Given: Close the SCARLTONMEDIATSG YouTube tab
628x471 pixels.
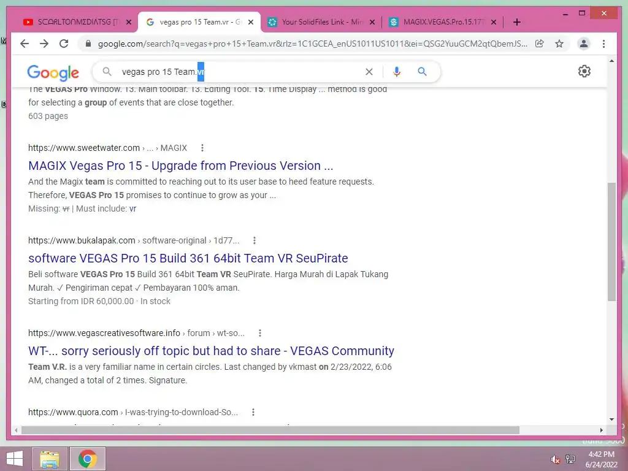Looking at the screenshot, I should (129, 22).
